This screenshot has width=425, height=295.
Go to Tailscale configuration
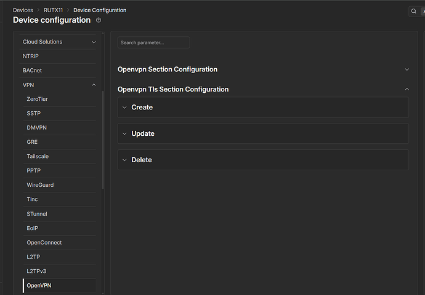38,156
